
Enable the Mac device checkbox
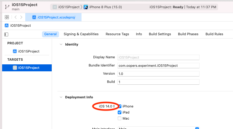[120, 118]
